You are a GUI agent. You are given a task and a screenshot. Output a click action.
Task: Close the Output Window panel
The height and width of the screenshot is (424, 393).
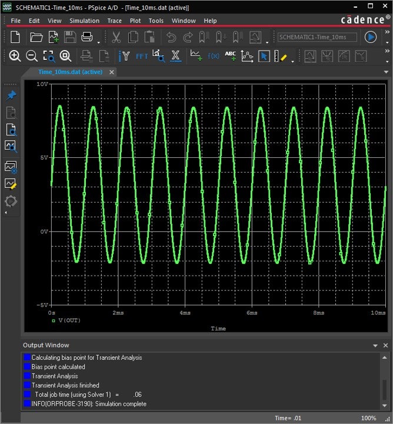coord(386,345)
